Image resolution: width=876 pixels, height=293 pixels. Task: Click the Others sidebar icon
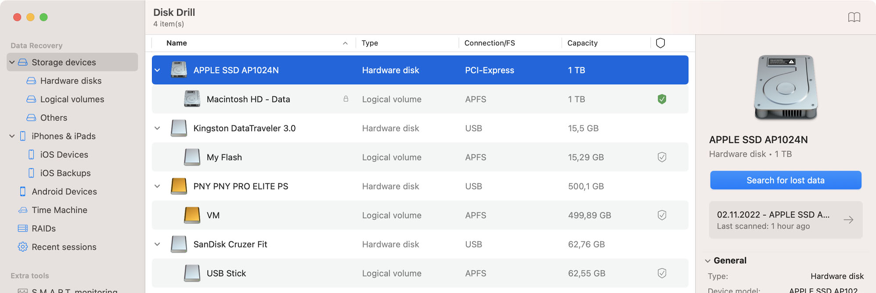click(x=31, y=118)
